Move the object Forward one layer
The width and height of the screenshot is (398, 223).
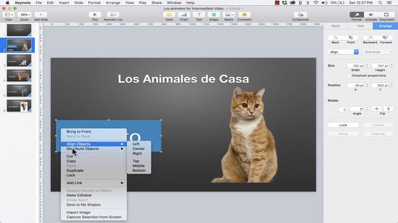[386, 38]
